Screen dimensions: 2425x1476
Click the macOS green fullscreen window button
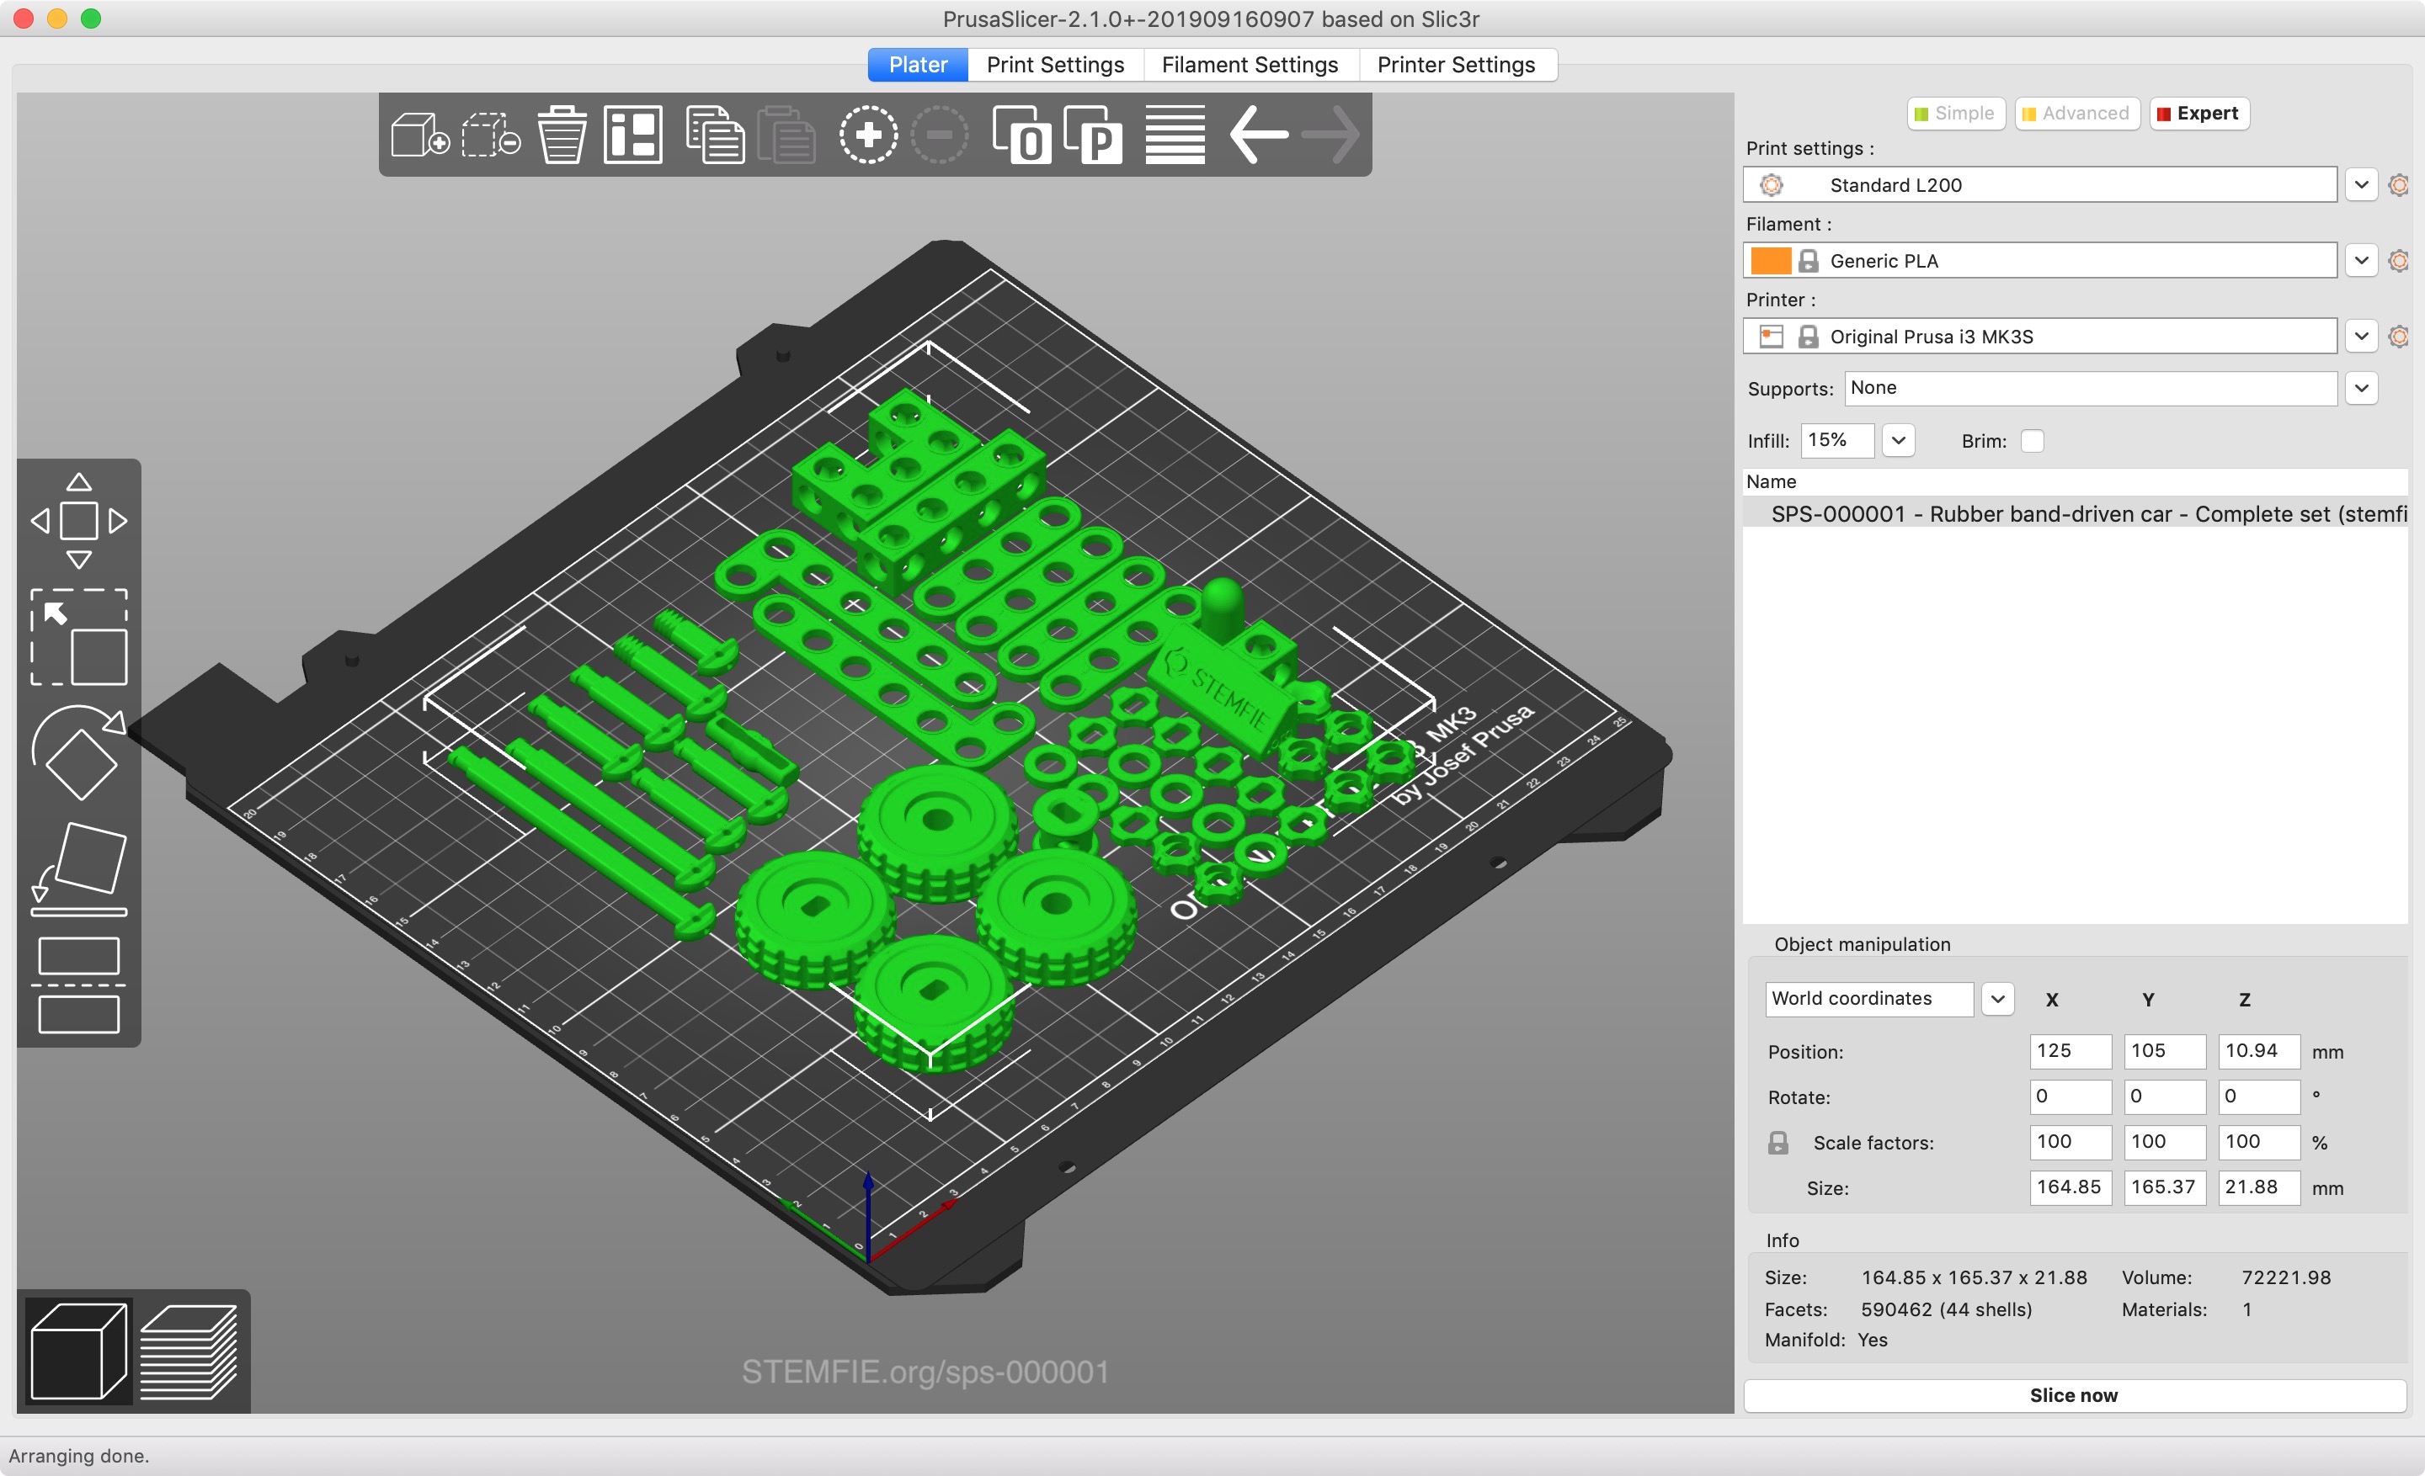pyautogui.click(x=91, y=19)
